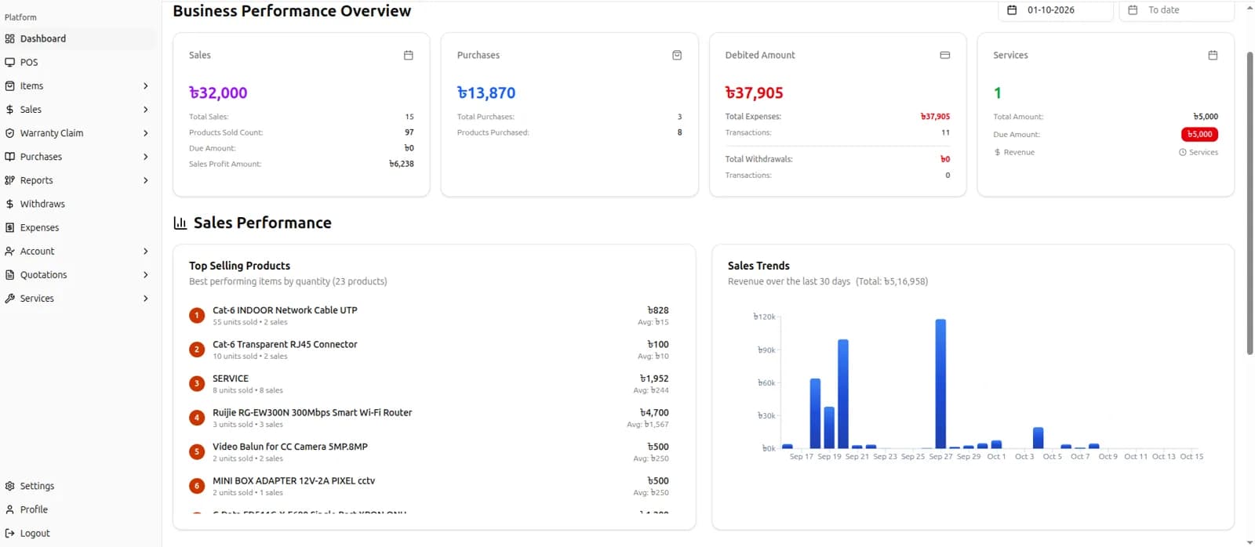Click Cat-6 Transparent RJ45 Connector row

[429, 350]
